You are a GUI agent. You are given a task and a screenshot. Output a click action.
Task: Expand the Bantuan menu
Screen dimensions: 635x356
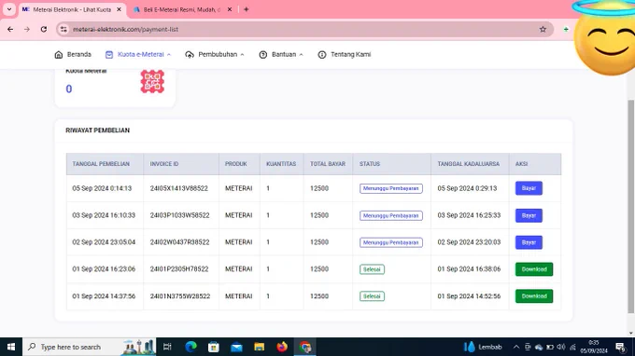(x=281, y=55)
